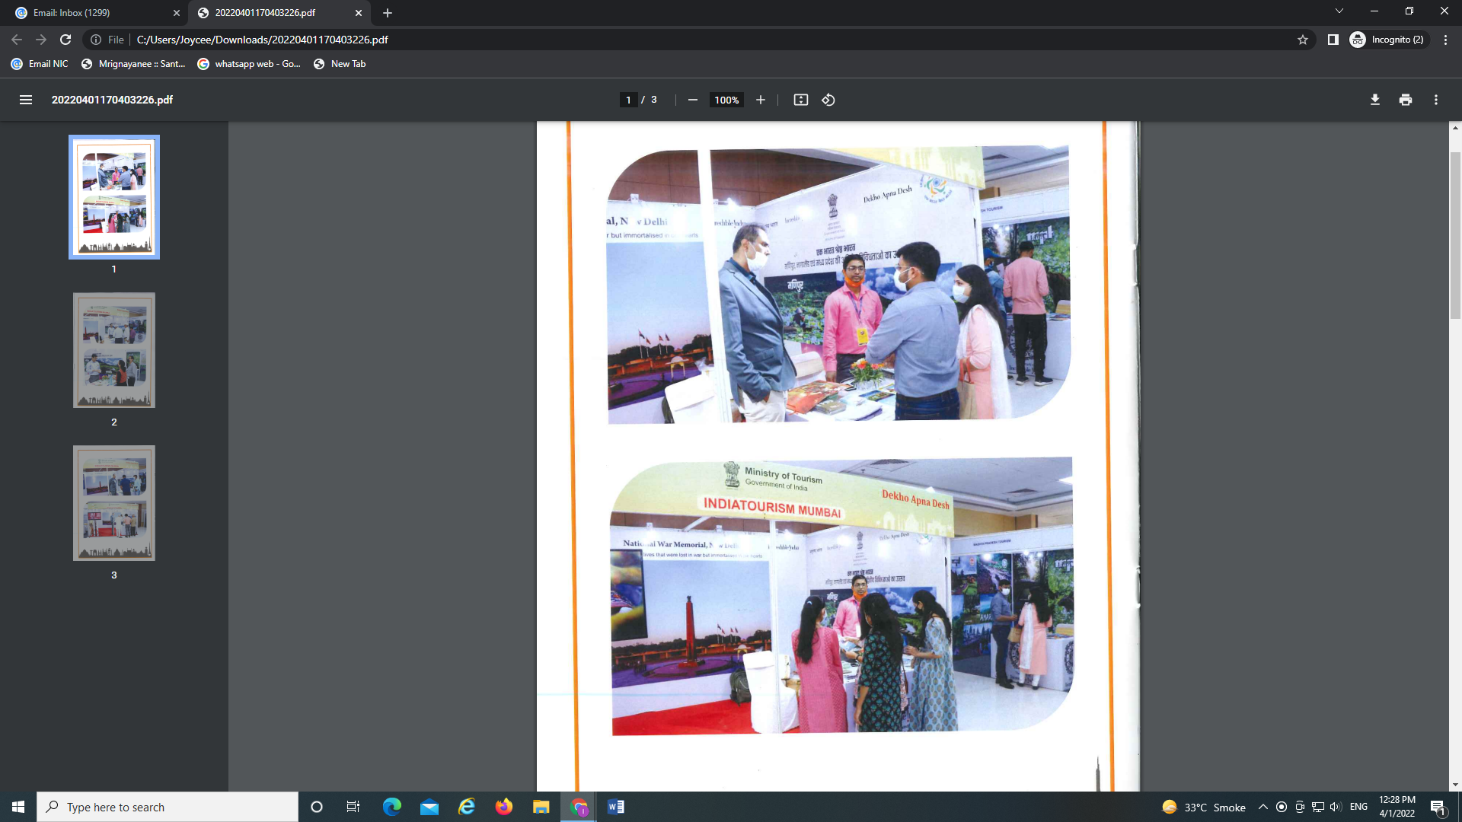Select page 1 thumbnail

point(114,197)
